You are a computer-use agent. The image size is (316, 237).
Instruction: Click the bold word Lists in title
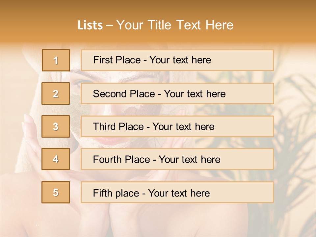[90, 25]
